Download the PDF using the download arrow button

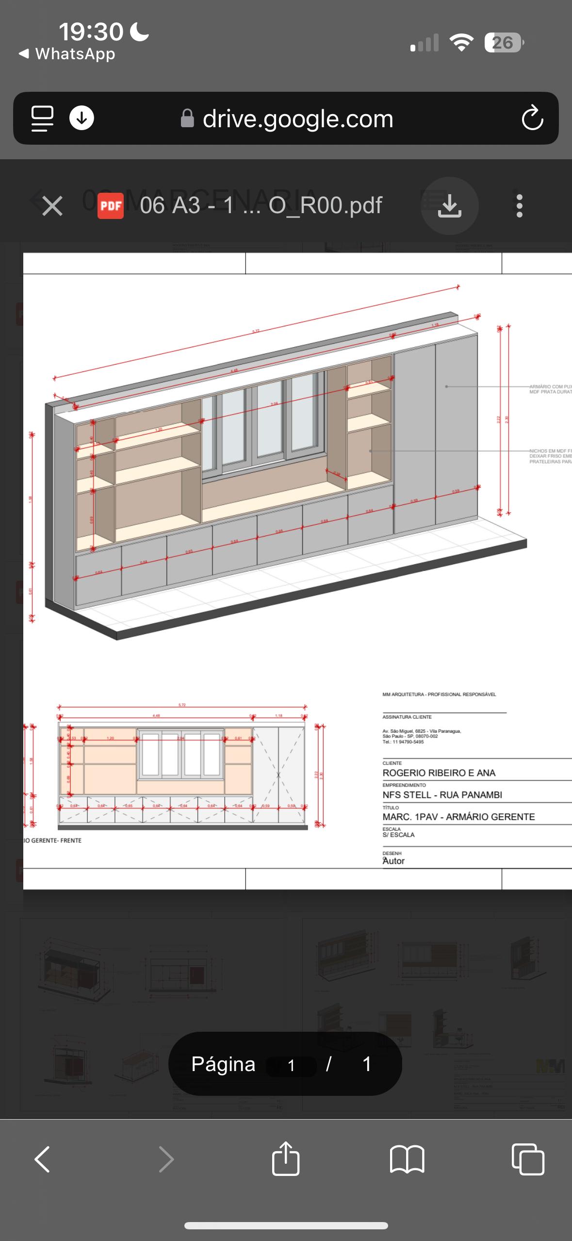449,206
